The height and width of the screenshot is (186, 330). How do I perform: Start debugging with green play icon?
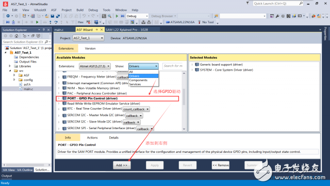(x=117, y=16)
